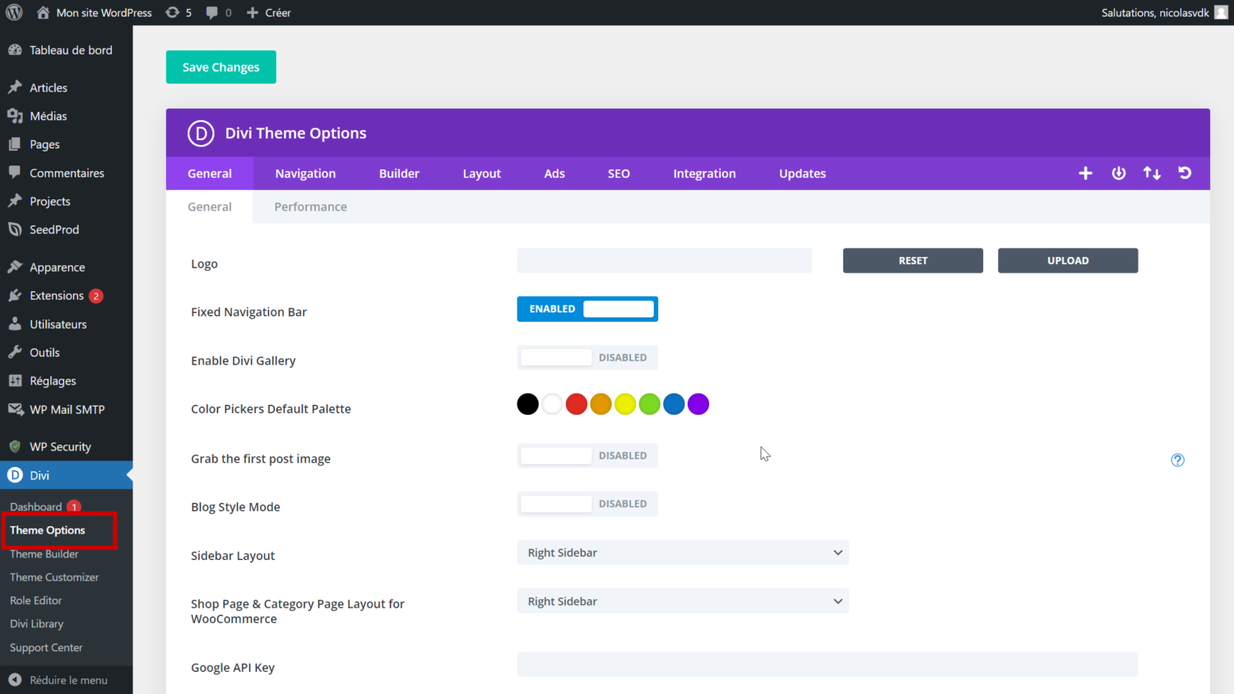Click the UPLOAD logo button

pyautogui.click(x=1068, y=260)
